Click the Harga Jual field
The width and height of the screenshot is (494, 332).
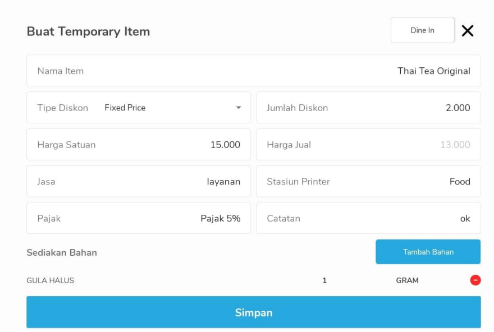click(x=368, y=145)
